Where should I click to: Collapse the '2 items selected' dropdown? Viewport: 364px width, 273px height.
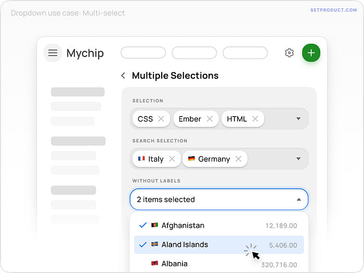298,200
